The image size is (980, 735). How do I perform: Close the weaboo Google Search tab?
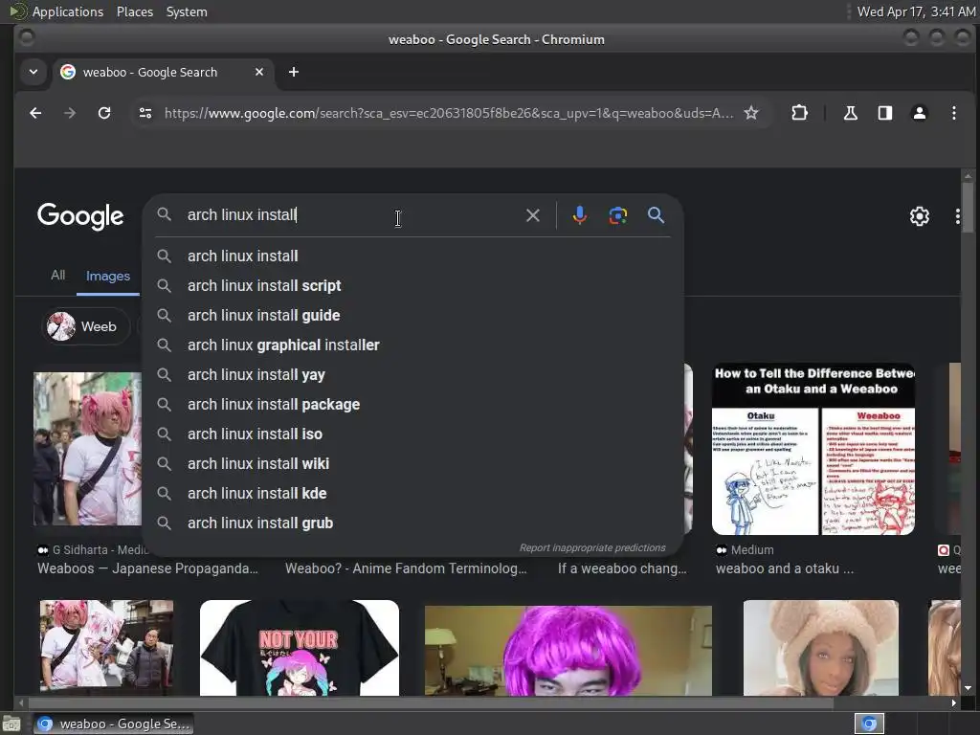pos(259,72)
